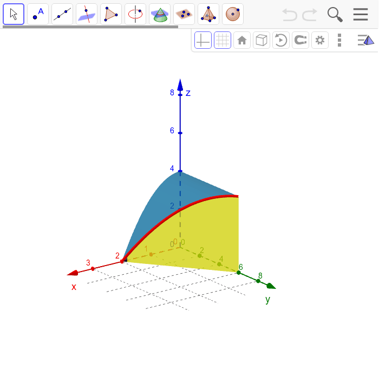Select the Perpendicular Line tool
The width and height of the screenshot is (379, 381).
87,14
